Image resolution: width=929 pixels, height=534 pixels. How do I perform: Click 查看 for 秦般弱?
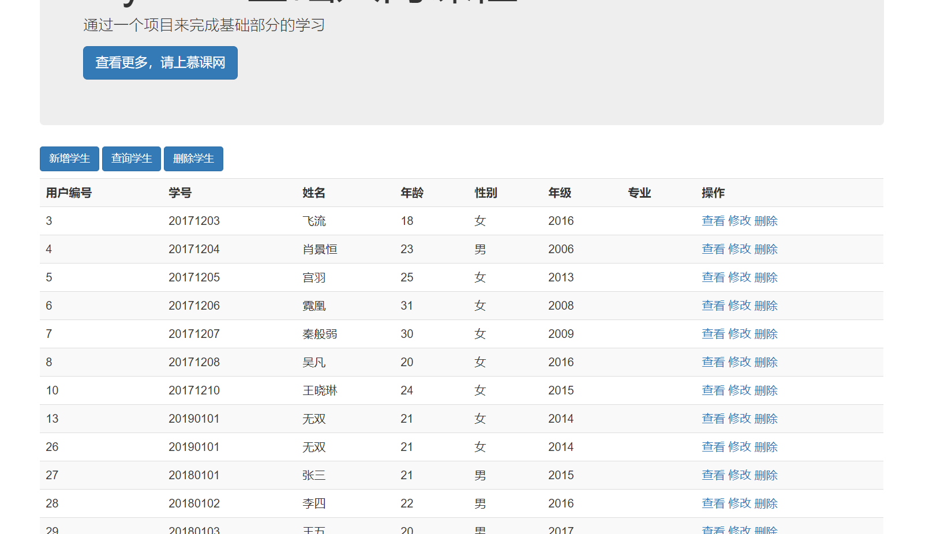pos(713,334)
